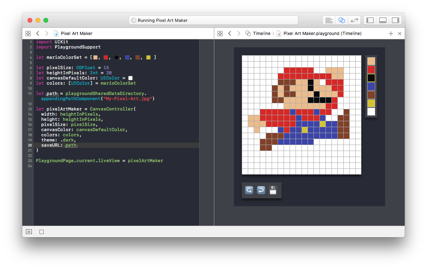Click import PlaygroundSupport line
The height and width of the screenshot is (269, 427).
(68, 47)
